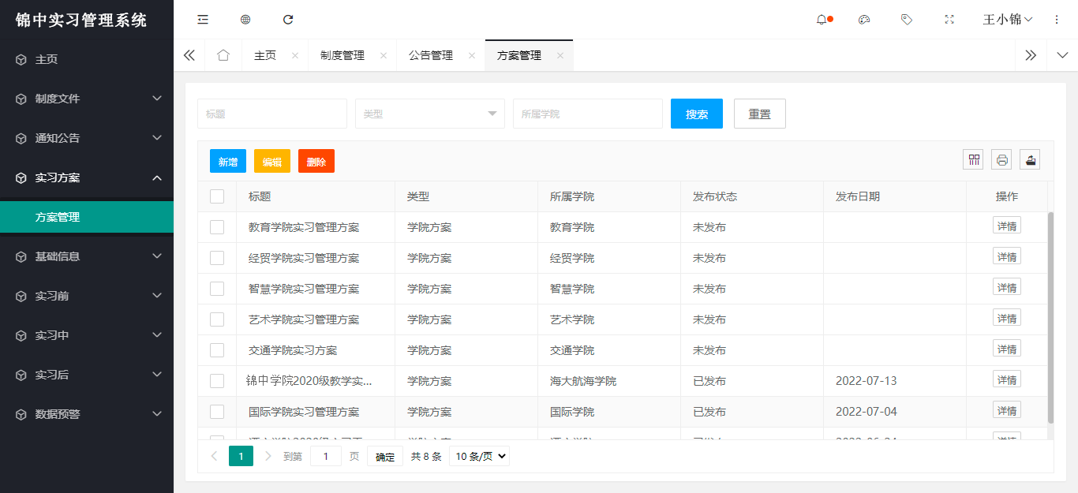This screenshot has width=1078, height=493.
Task: Click the refresh icon in top bar
Action: (288, 20)
